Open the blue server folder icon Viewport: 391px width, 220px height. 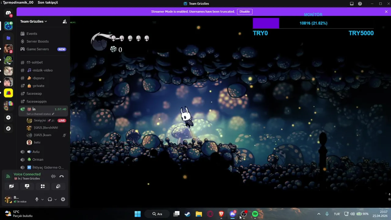(x=8, y=38)
